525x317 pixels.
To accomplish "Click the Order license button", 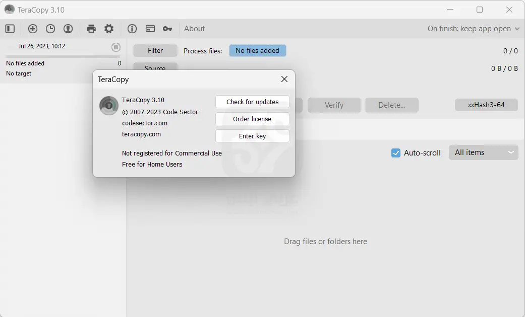I will pos(252,119).
